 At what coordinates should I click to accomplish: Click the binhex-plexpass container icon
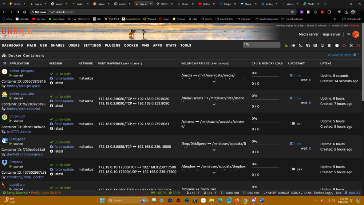tap(4, 71)
